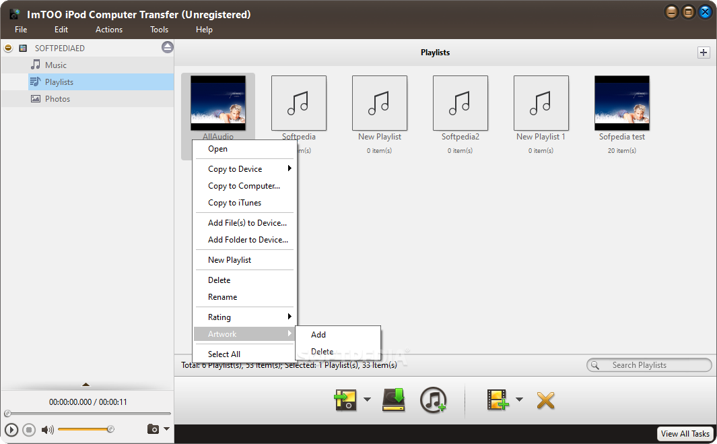Image resolution: width=717 pixels, height=444 pixels.
Task: Open the Edit menu
Action: [x=61, y=29]
